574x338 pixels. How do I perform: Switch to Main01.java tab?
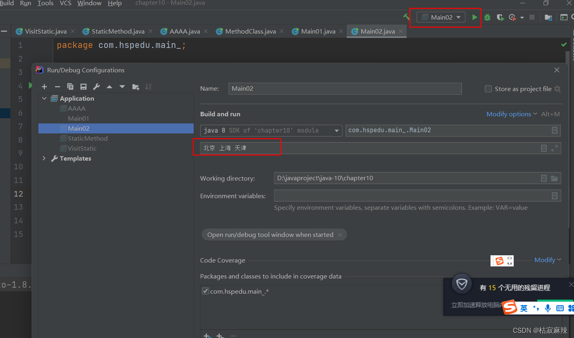[318, 31]
